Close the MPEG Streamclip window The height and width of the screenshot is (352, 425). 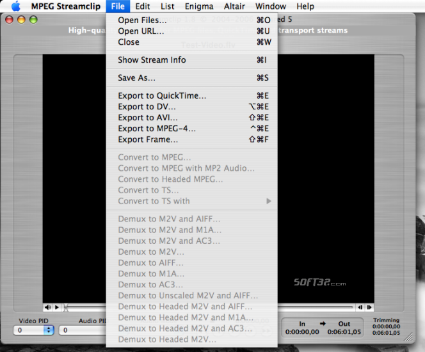pos(10,19)
